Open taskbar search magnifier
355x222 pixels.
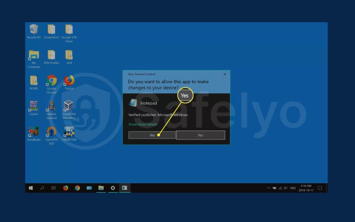click(42, 188)
